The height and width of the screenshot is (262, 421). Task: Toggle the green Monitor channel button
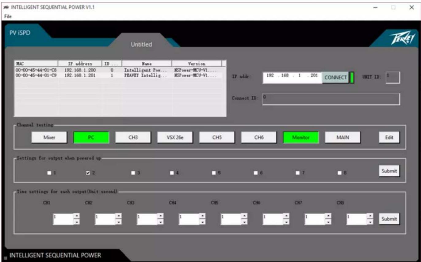click(301, 137)
